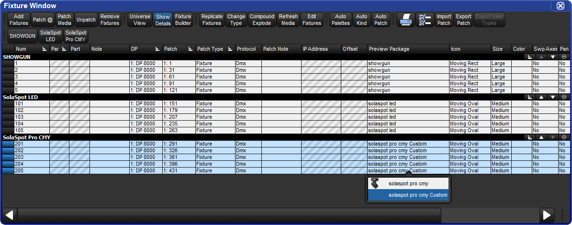Sort SolaSpot Pro CMY group with sort icon
The height and width of the screenshot is (225, 572).
(530, 137)
